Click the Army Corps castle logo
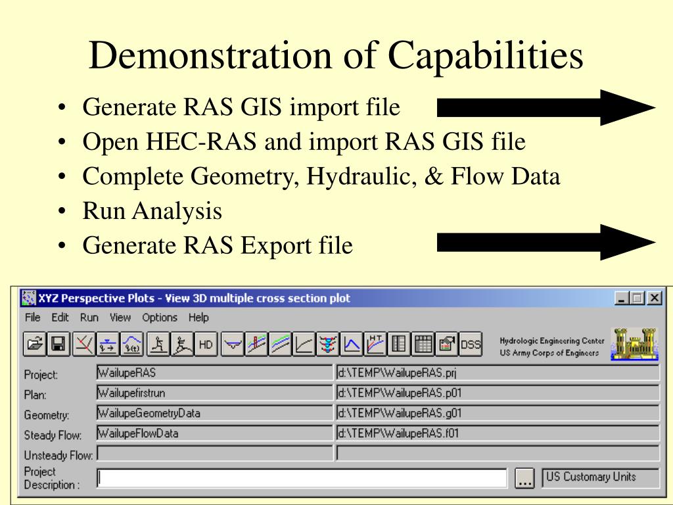 click(634, 344)
